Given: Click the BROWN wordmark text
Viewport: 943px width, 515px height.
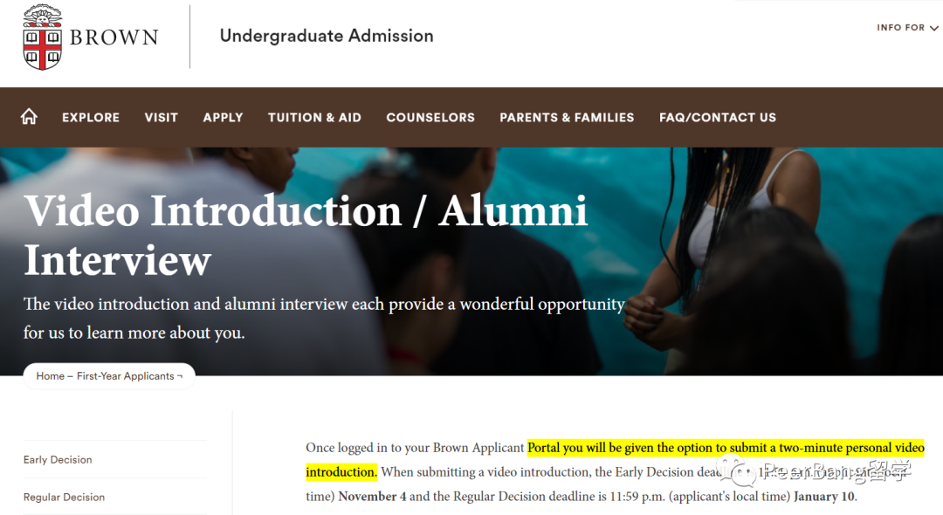Looking at the screenshot, I should [x=114, y=38].
